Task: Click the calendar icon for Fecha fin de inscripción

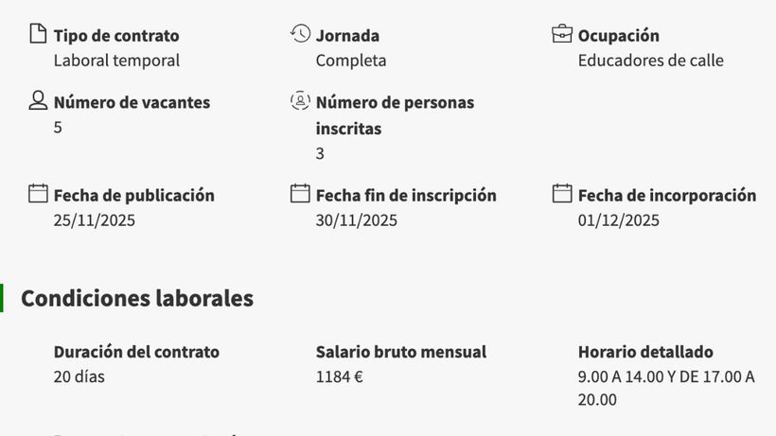Action: (x=300, y=194)
